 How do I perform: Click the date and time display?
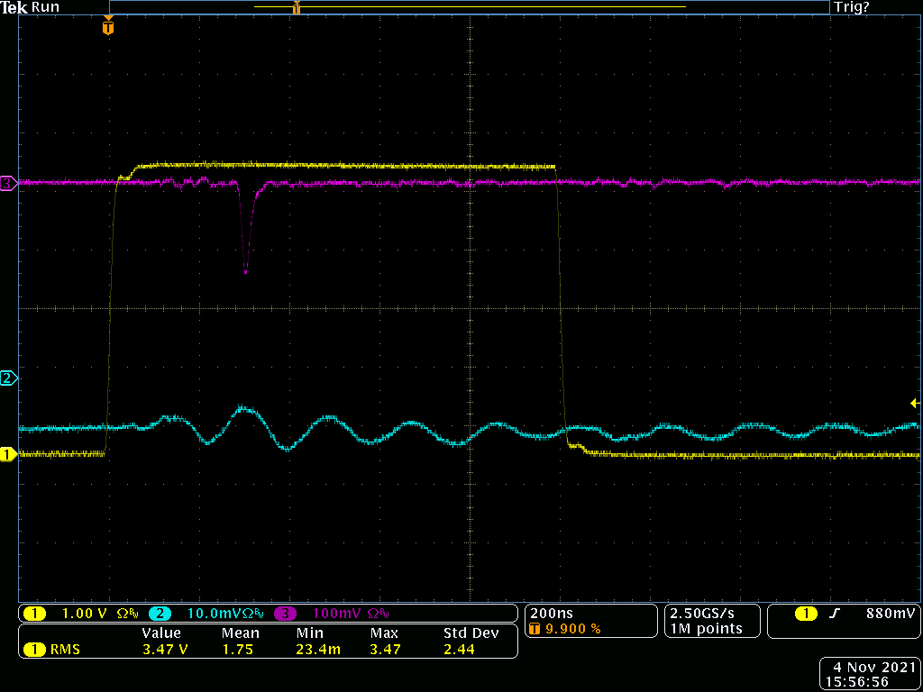pyautogui.click(x=868, y=674)
